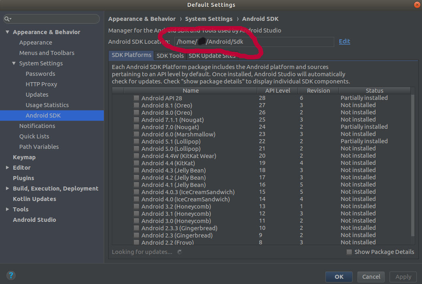The width and height of the screenshot is (422, 284).
Task: Check the Android 8.1 (Oreo) checkbox
Action: tap(136, 105)
